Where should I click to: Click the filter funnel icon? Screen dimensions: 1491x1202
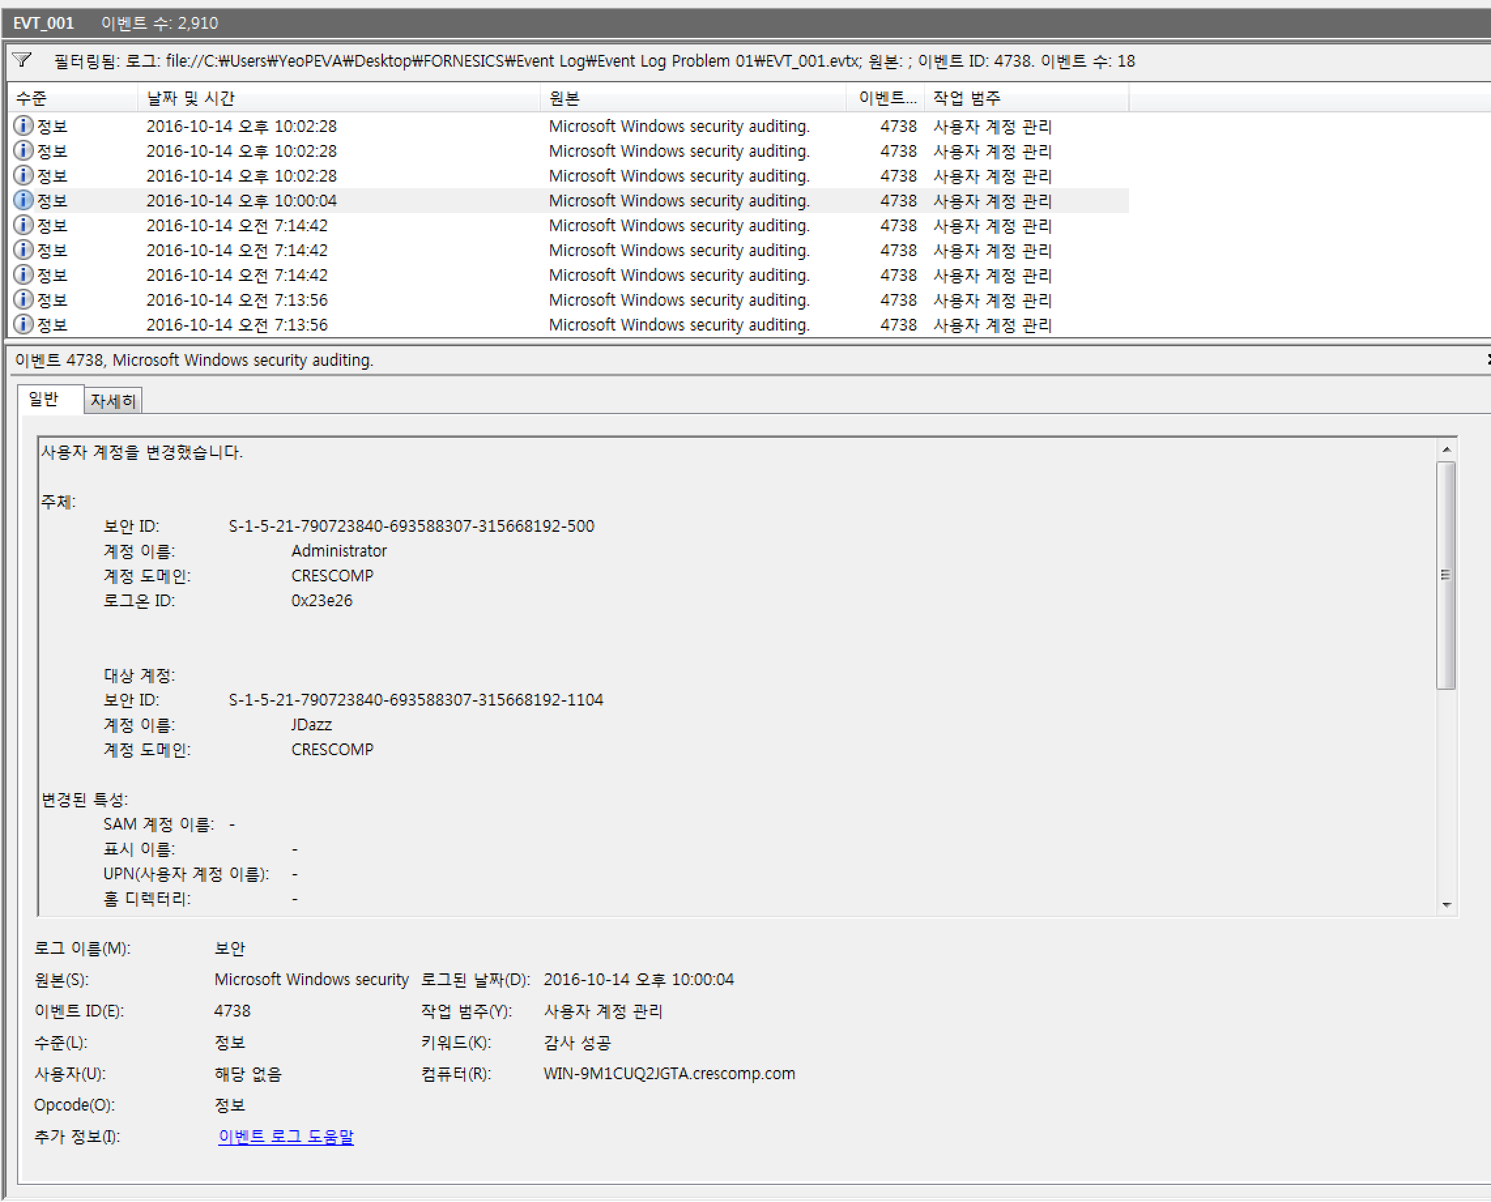[22, 60]
